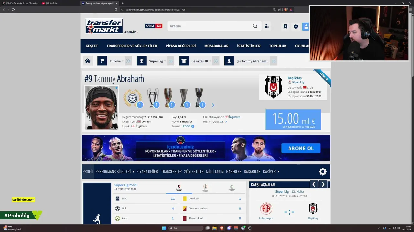
Task: Open Windows Start menu
Action: pyautogui.click(x=164, y=228)
